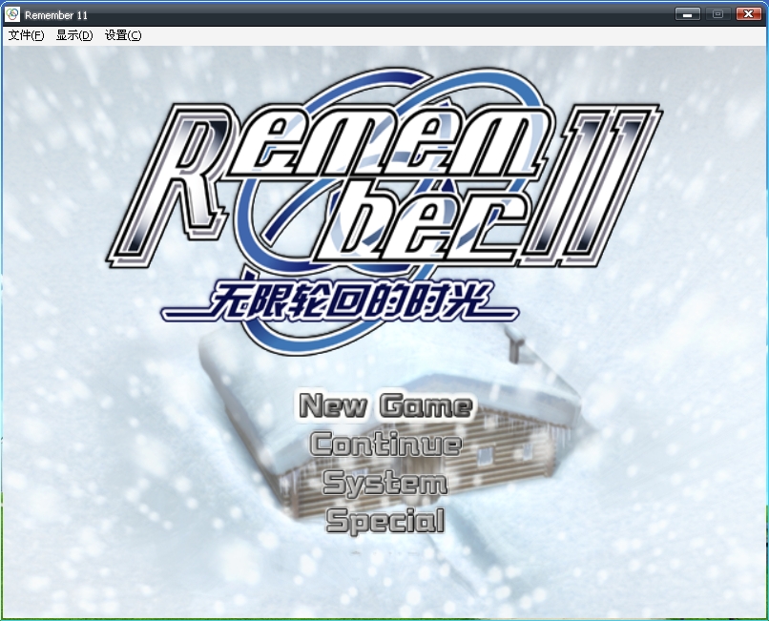Open the 显示(D) menu
Screen dimensions: 769x621
pos(74,35)
